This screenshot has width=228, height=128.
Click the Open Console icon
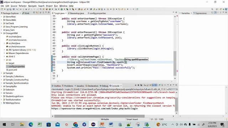click(x=168, y=85)
